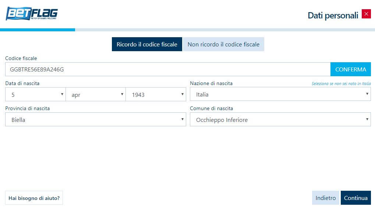Confirm the codice fiscale with CONFERMA
The image size is (375, 218).
click(x=351, y=69)
